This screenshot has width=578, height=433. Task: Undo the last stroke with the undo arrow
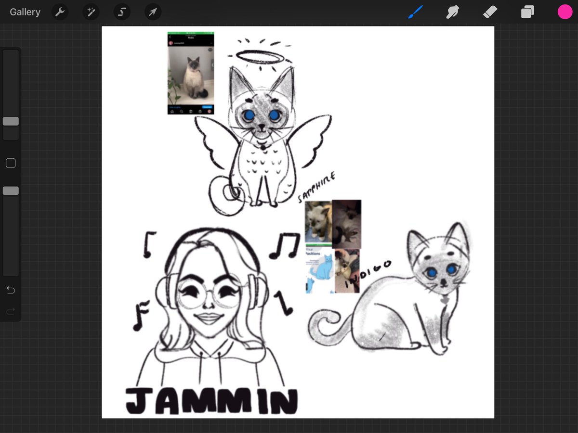(x=10, y=290)
